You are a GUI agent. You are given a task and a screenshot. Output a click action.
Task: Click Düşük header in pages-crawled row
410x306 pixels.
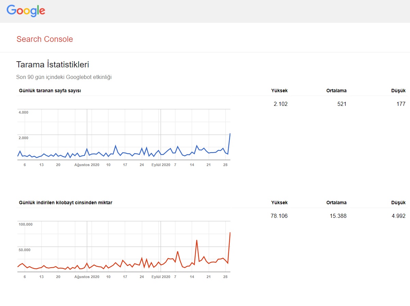[x=398, y=91]
